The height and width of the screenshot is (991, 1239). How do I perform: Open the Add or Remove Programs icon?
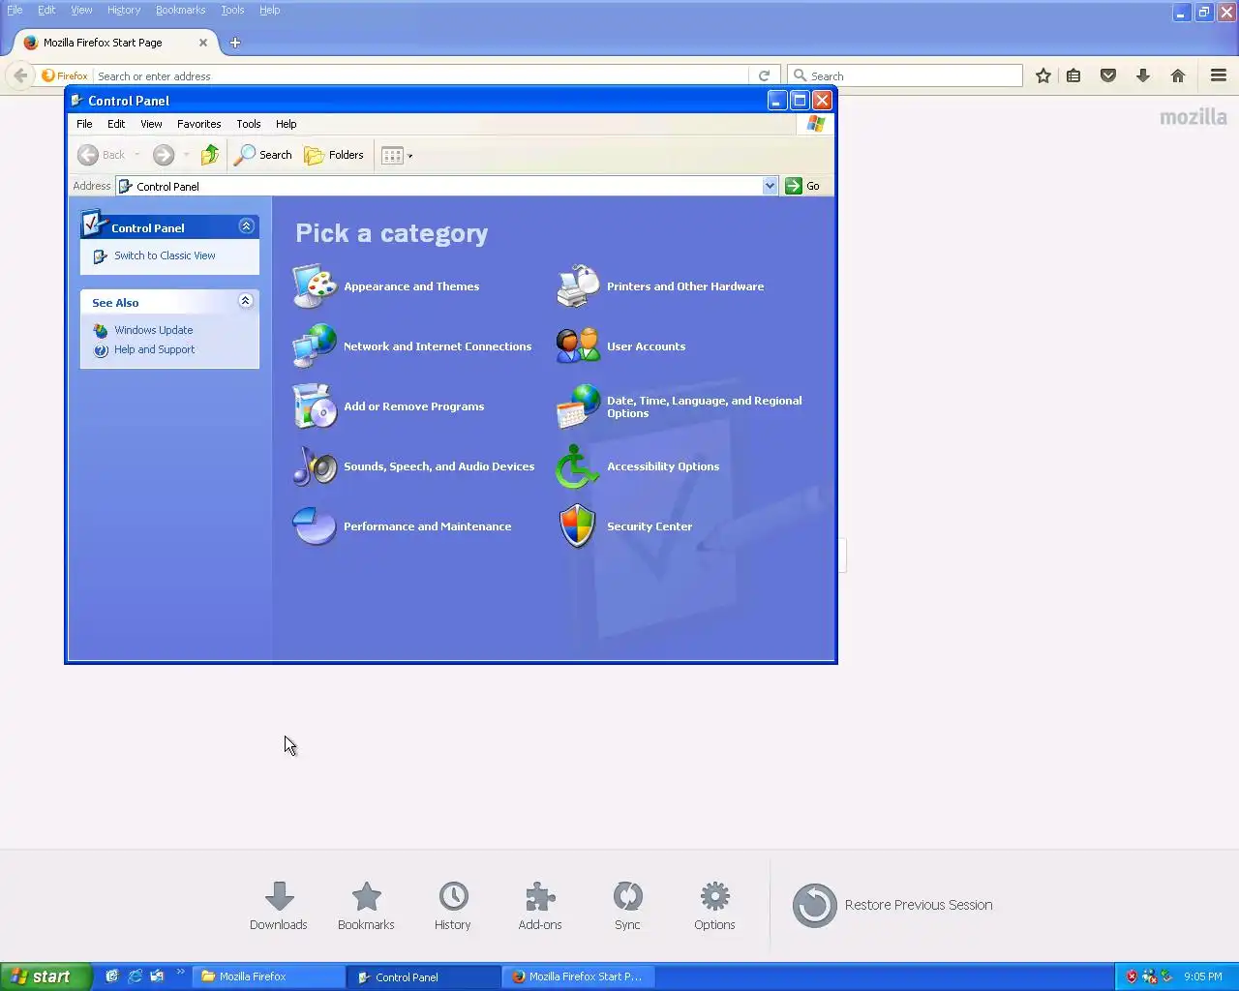coord(315,406)
